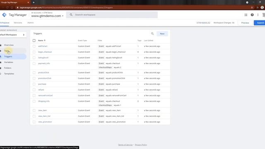Open the view_promotion trigger
The height and width of the screenshot is (149, 265).
(45, 122)
